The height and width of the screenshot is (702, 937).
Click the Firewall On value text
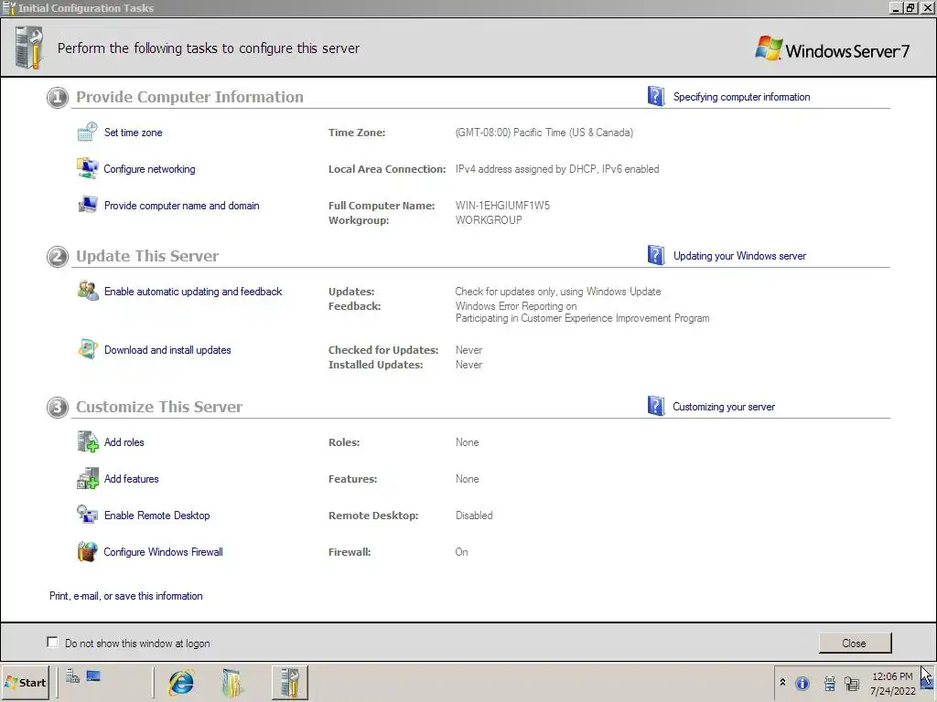tap(461, 551)
